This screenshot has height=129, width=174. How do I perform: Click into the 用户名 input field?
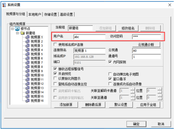tap(89, 37)
